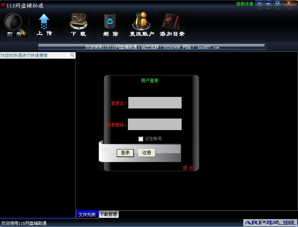The image size is (298, 227).
Task: Click the 登录 login button
Action: [125, 152]
